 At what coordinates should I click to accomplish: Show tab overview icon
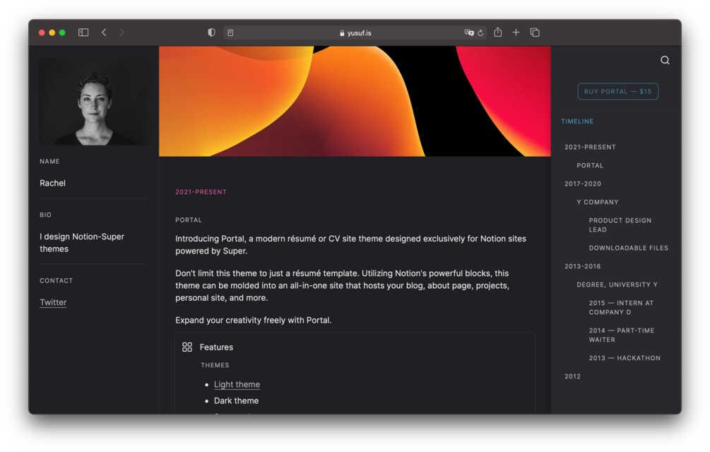(x=535, y=32)
